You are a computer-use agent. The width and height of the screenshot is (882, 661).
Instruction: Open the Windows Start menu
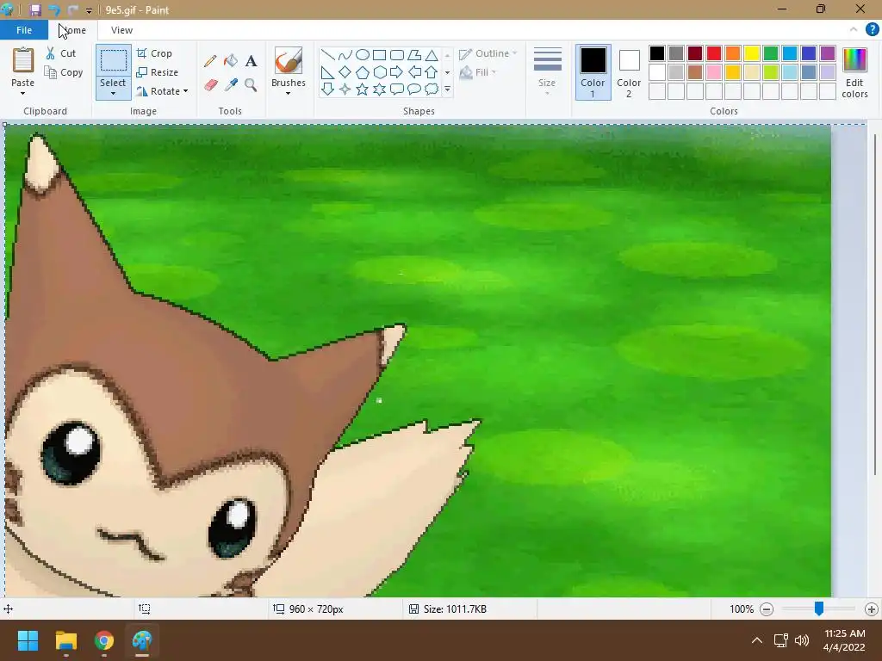[x=28, y=640]
